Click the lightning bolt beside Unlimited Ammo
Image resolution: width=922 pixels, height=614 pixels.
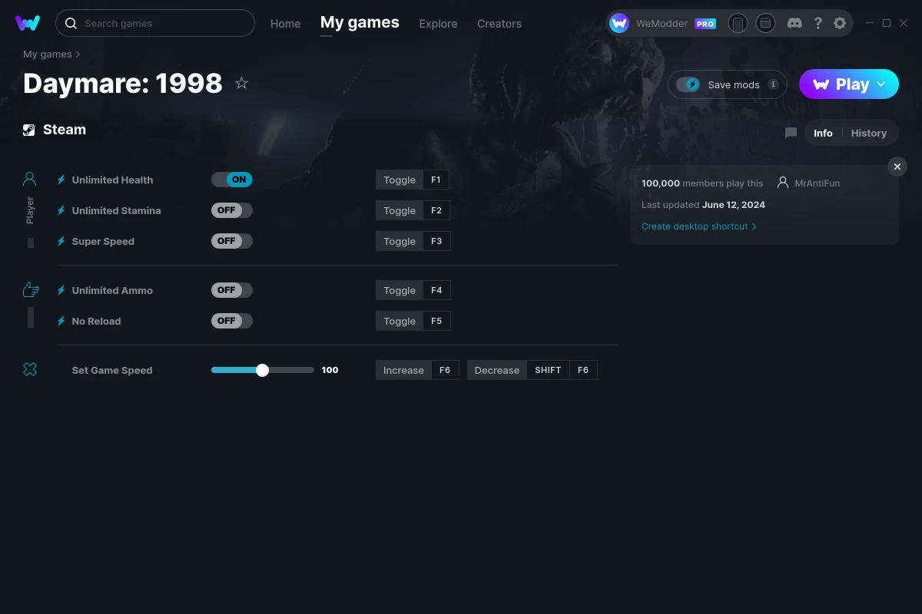pyautogui.click(x=60, y=290)
